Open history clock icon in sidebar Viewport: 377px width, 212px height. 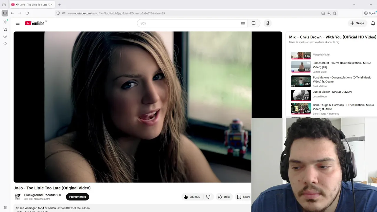coord(5,37)
